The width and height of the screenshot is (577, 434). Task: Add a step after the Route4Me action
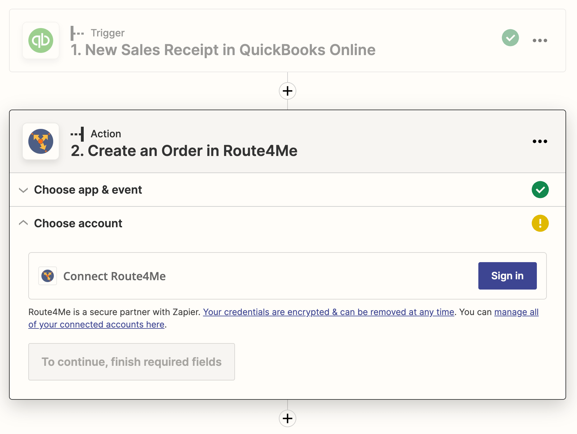pyautogui.click(x=288, y=418)
